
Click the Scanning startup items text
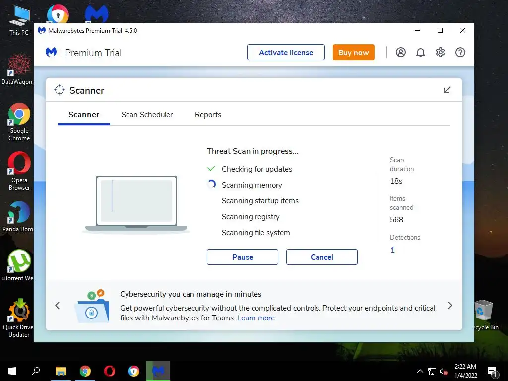[x=260, y=201]
